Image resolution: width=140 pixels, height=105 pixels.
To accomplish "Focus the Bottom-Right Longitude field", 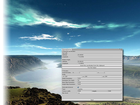I will 100,63.
